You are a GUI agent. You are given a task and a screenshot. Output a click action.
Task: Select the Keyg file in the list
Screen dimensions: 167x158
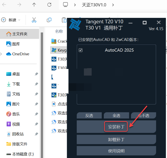point(59,50)
